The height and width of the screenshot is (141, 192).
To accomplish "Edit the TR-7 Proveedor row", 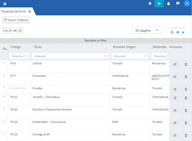I will coord(175,77).
